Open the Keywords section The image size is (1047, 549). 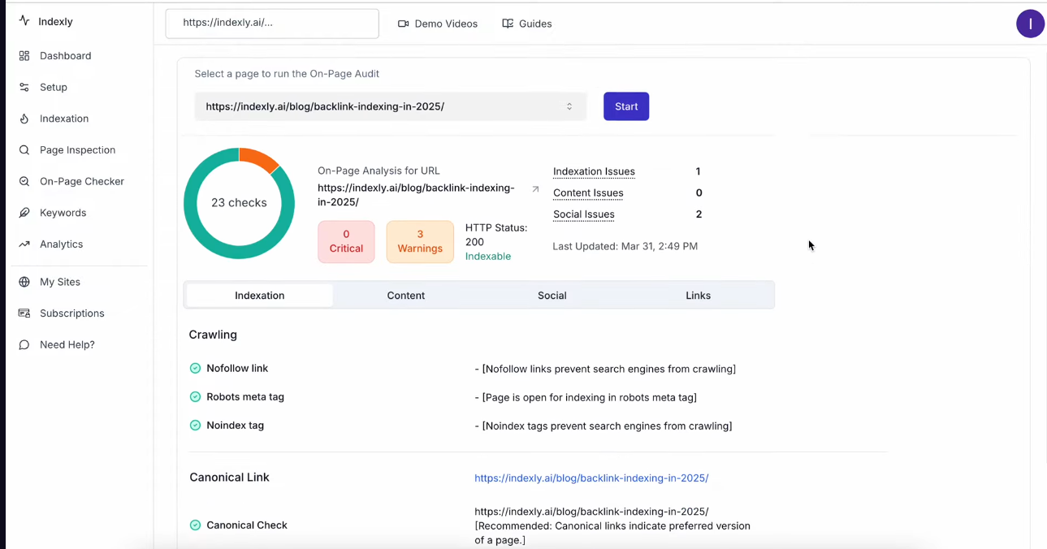pos(63,212)
